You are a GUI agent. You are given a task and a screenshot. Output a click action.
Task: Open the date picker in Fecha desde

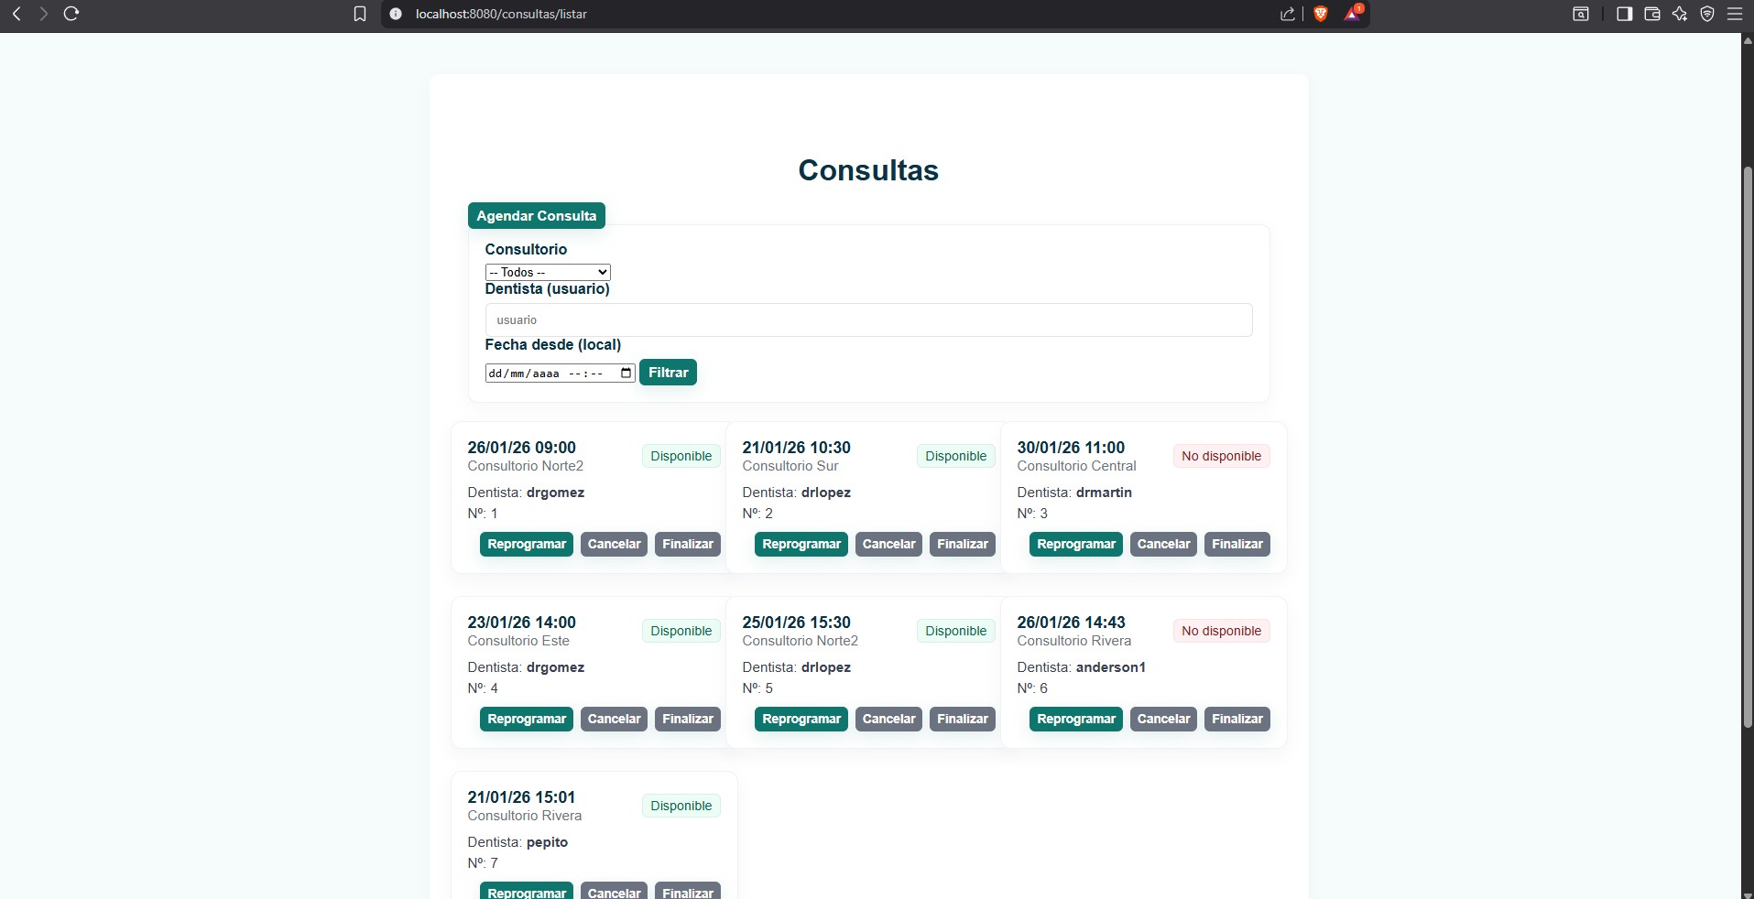626,373
